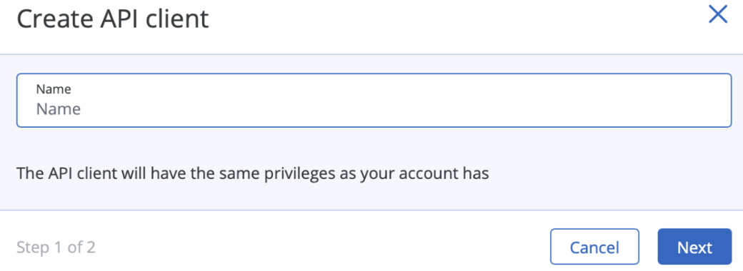Click the X icon at top right
The height and width of the screenshot is (271, 743).
click(717, 14)
